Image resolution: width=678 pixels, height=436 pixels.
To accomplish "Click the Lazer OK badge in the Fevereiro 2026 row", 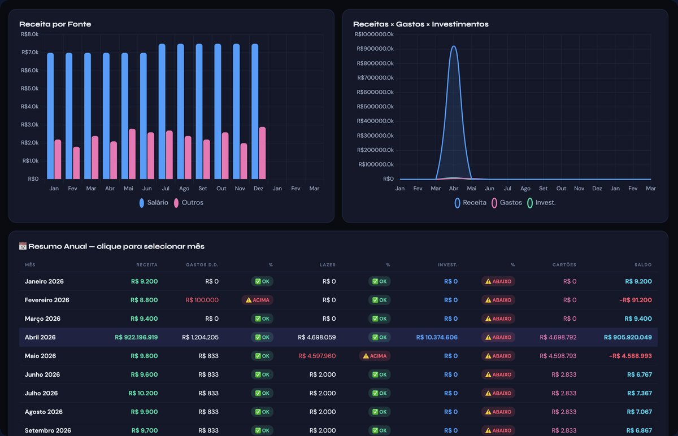I will tap(380, 300).
